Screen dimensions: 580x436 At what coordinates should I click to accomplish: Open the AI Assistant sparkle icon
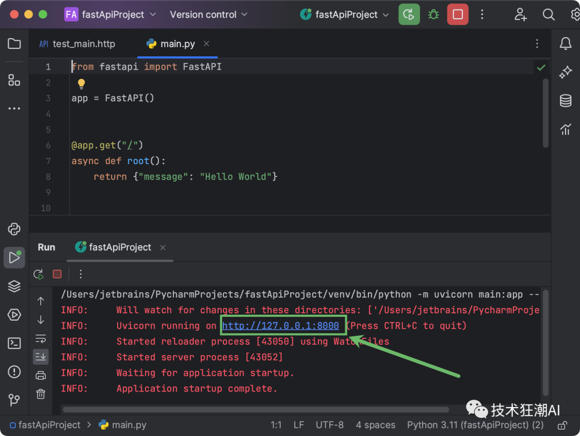pos(565,72)
